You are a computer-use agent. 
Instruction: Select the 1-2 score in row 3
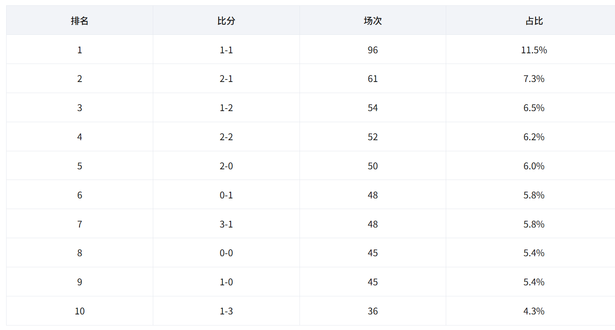(x=226, y=108)
